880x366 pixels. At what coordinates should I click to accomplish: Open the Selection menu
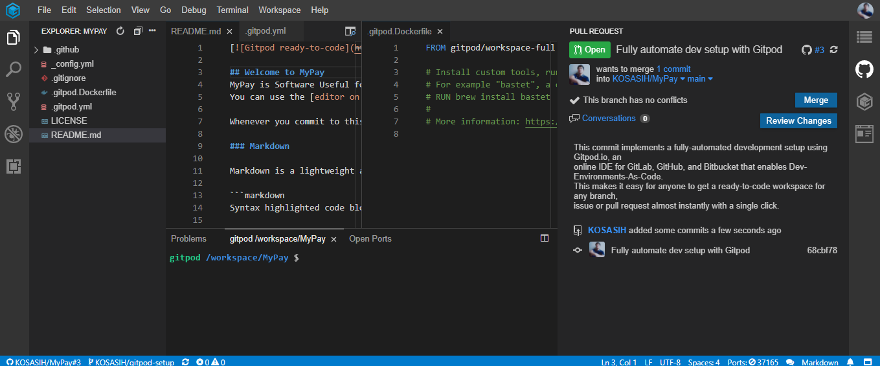tap(104, 10)
